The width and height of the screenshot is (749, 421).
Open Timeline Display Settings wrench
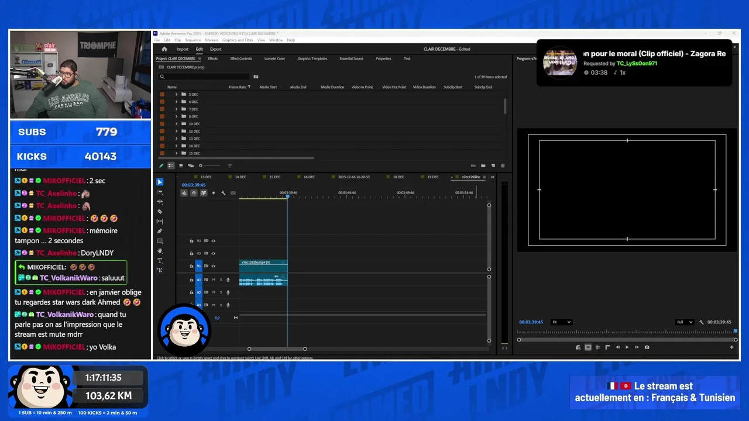pos(223,193)
